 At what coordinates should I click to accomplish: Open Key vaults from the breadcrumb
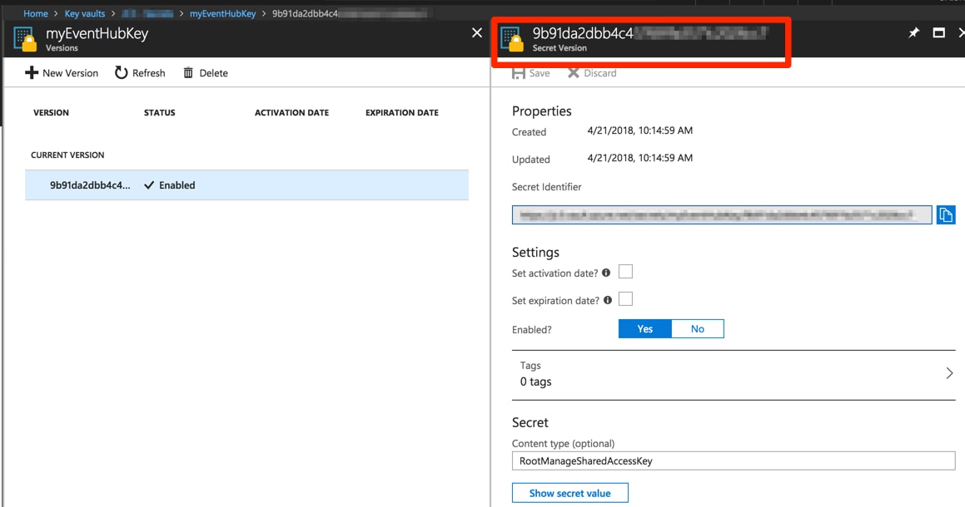(x=85, y=13)
